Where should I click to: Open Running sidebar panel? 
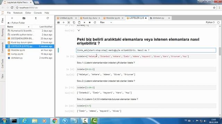point(2,33)
